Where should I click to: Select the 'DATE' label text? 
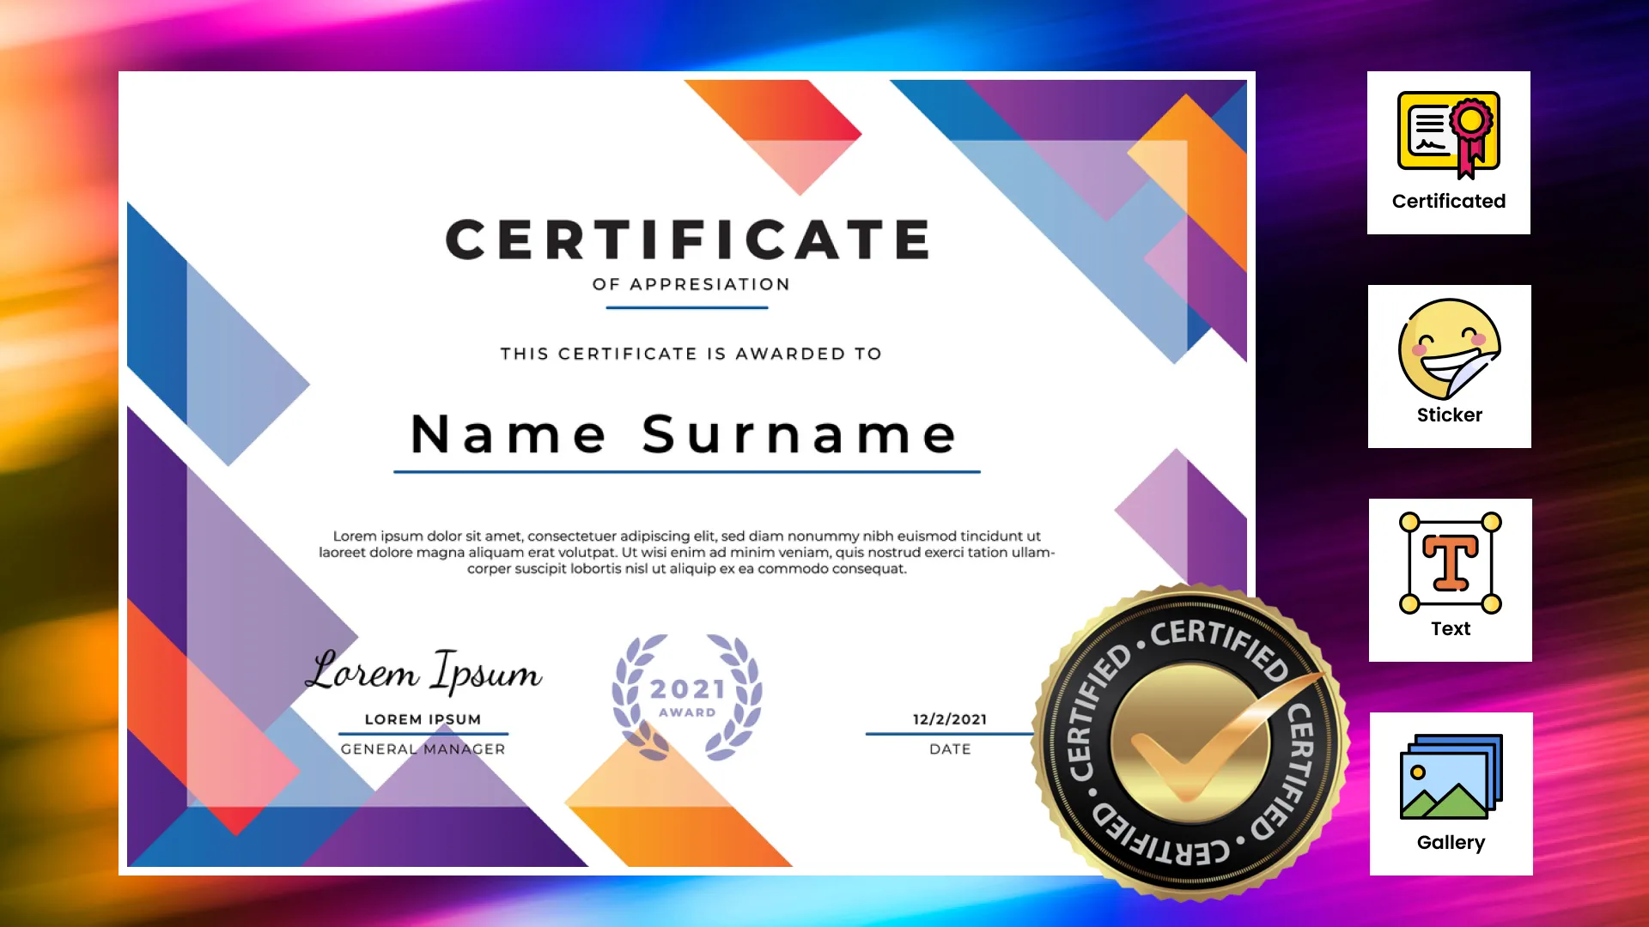coord(950,748)
